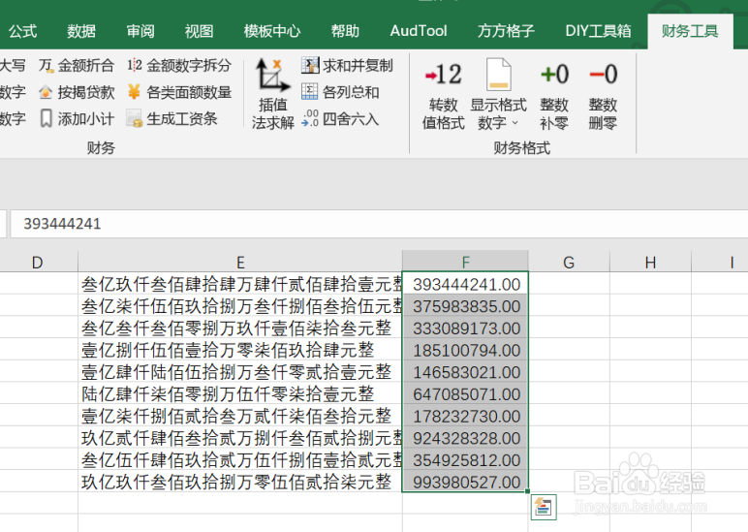Open 插值法求解 tool
Image resolution: width=748 pixels, height=532 pixels.
coord(272,94)
